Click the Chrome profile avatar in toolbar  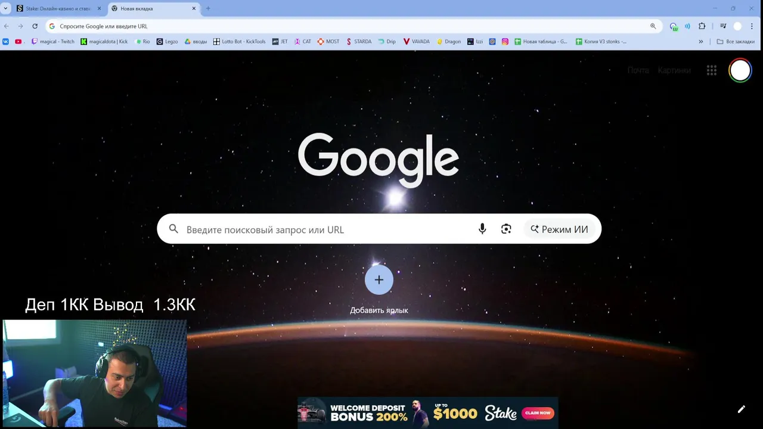[x=738, y=26]
